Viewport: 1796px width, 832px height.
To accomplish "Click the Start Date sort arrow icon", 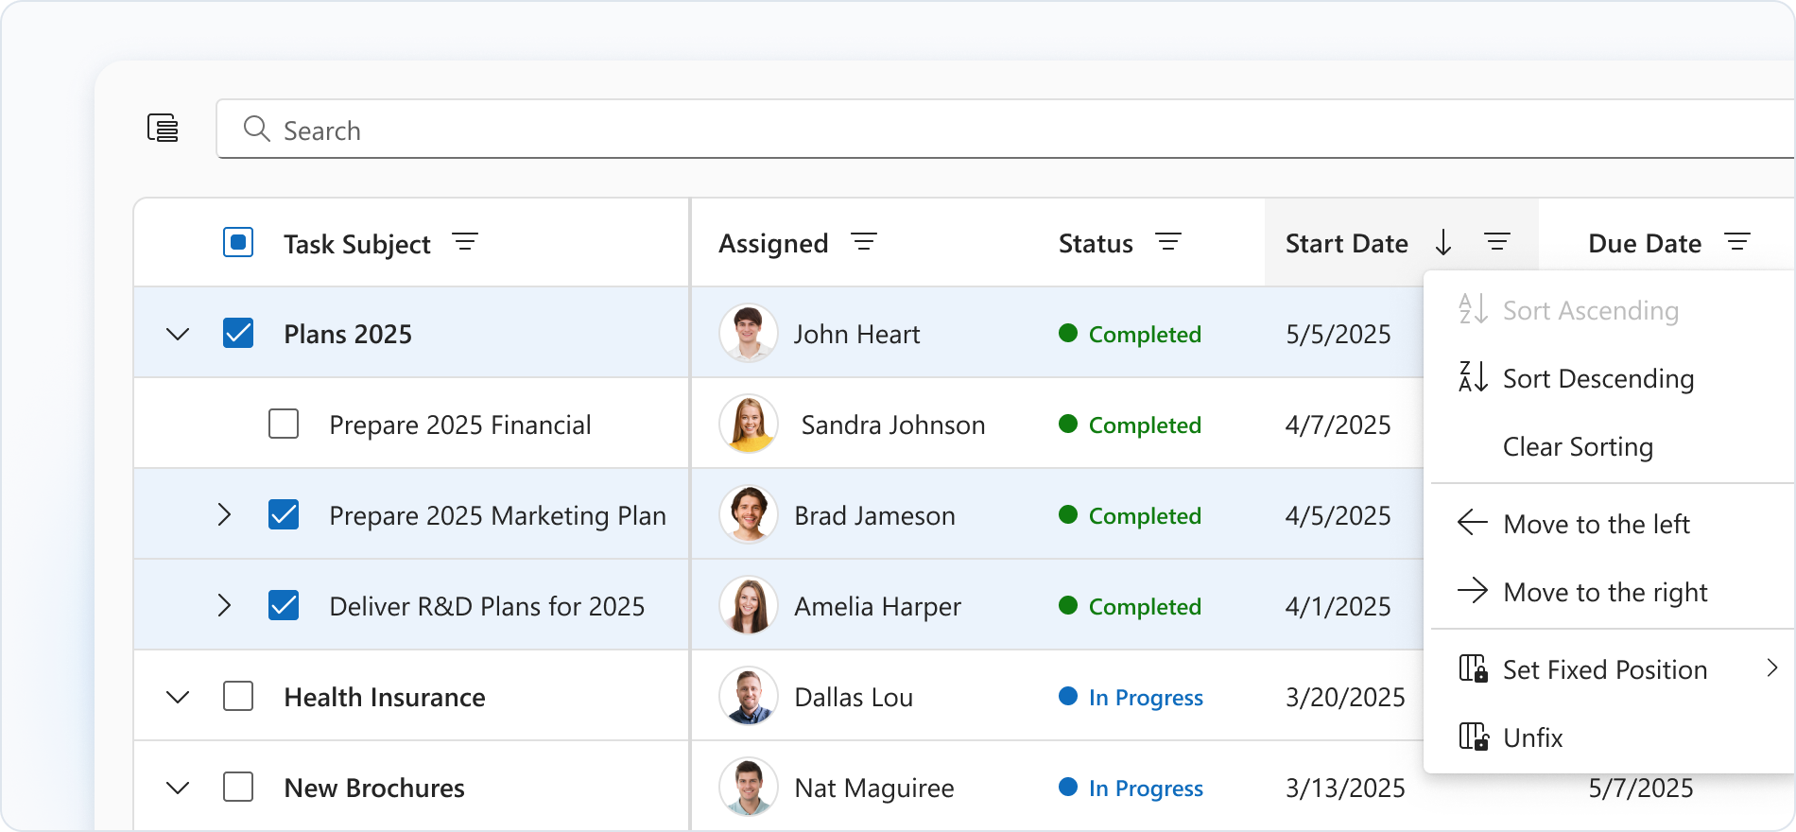I will pyautogui.click(x=1442, y=243).
